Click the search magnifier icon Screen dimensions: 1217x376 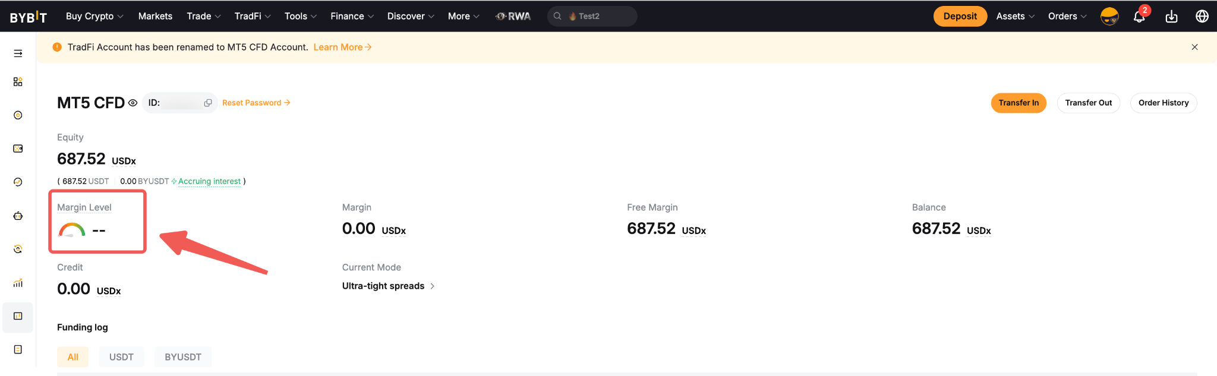[x=557, y=16]
